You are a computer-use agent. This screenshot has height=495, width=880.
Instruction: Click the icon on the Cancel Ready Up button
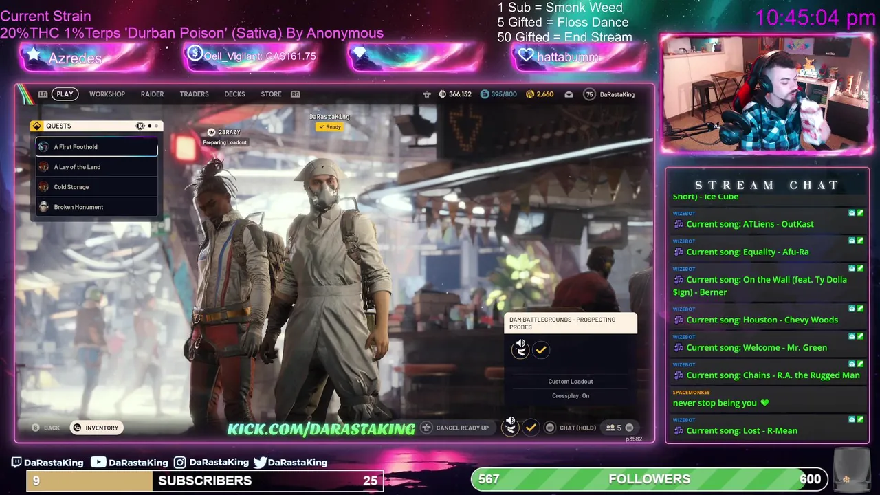pyautogui.click(x=426, y=428)
